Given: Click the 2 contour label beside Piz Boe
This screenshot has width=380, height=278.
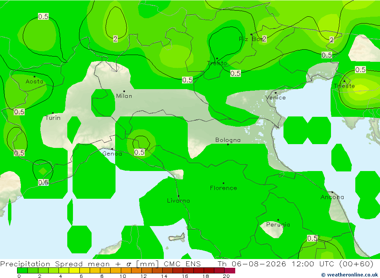Looking at the screenshot, I should [x=264, y=39].
